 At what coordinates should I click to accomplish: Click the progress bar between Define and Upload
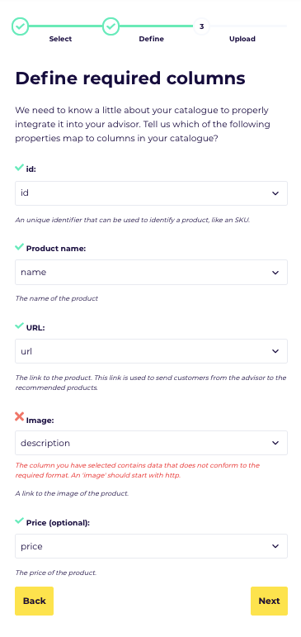[x=156, y=26]
